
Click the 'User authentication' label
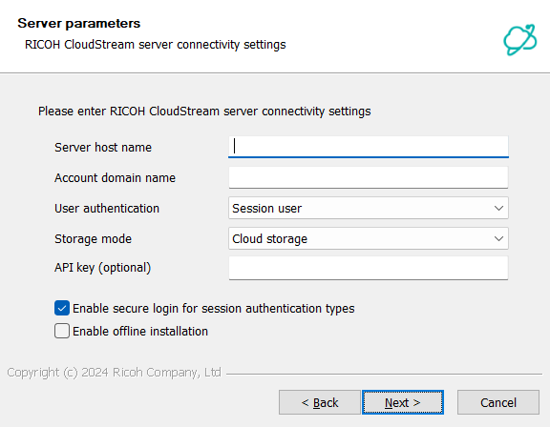click(x=107, y=208)
